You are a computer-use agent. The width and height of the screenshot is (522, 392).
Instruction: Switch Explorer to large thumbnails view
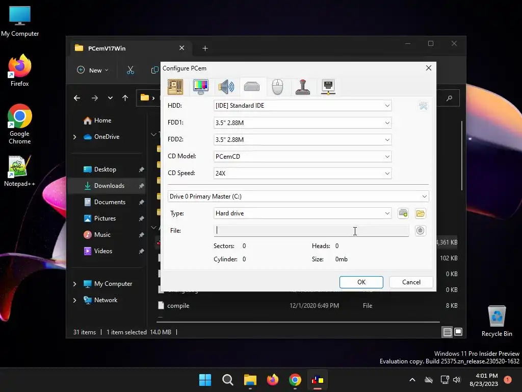tap(458, 332)
